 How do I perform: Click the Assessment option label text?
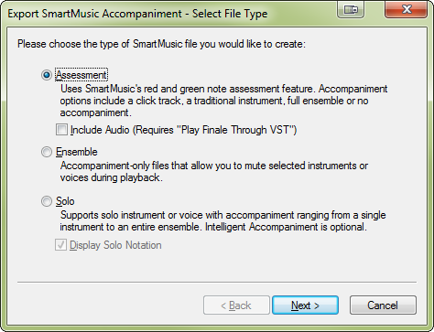[x=81, y=75]
